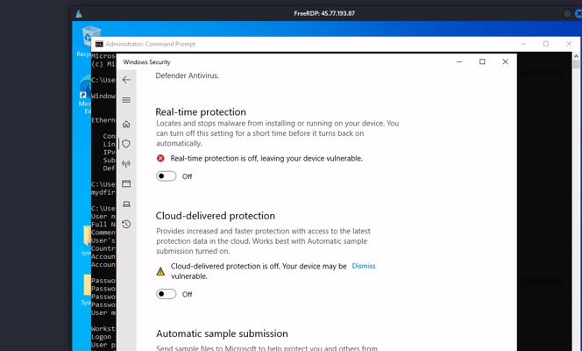Turn on the Cloud-delivered protection toggle

166,294
